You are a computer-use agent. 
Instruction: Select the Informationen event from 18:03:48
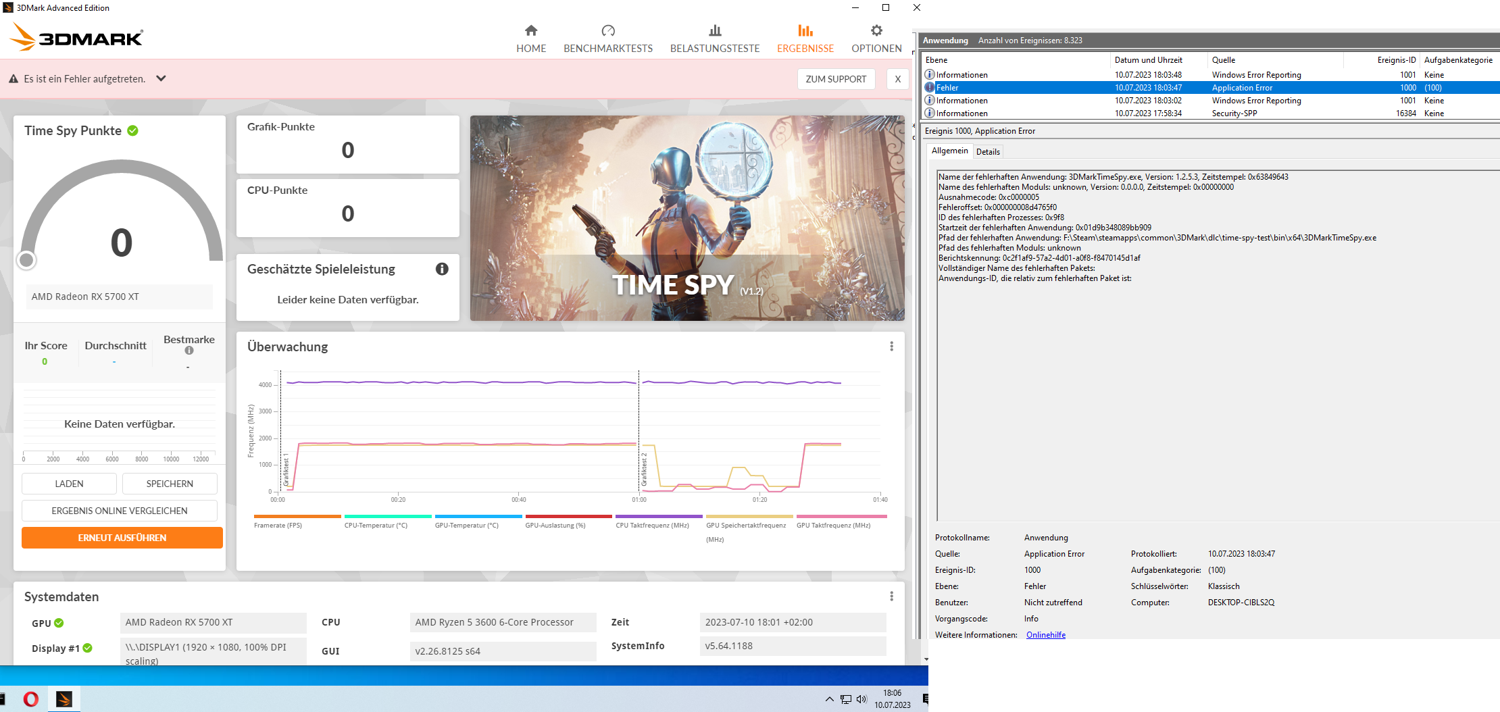(x=1211, y=75)
